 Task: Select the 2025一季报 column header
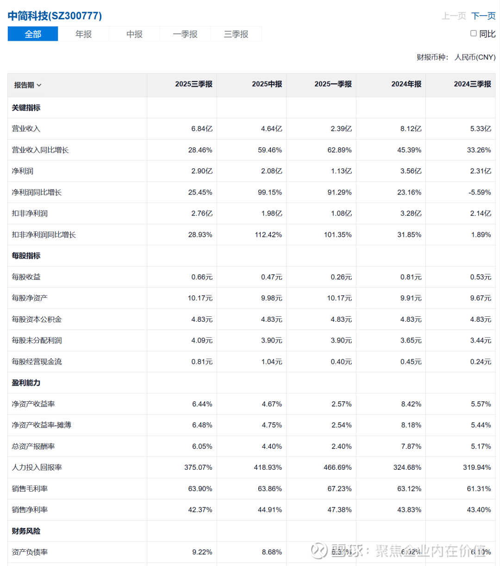coord(333,84)
